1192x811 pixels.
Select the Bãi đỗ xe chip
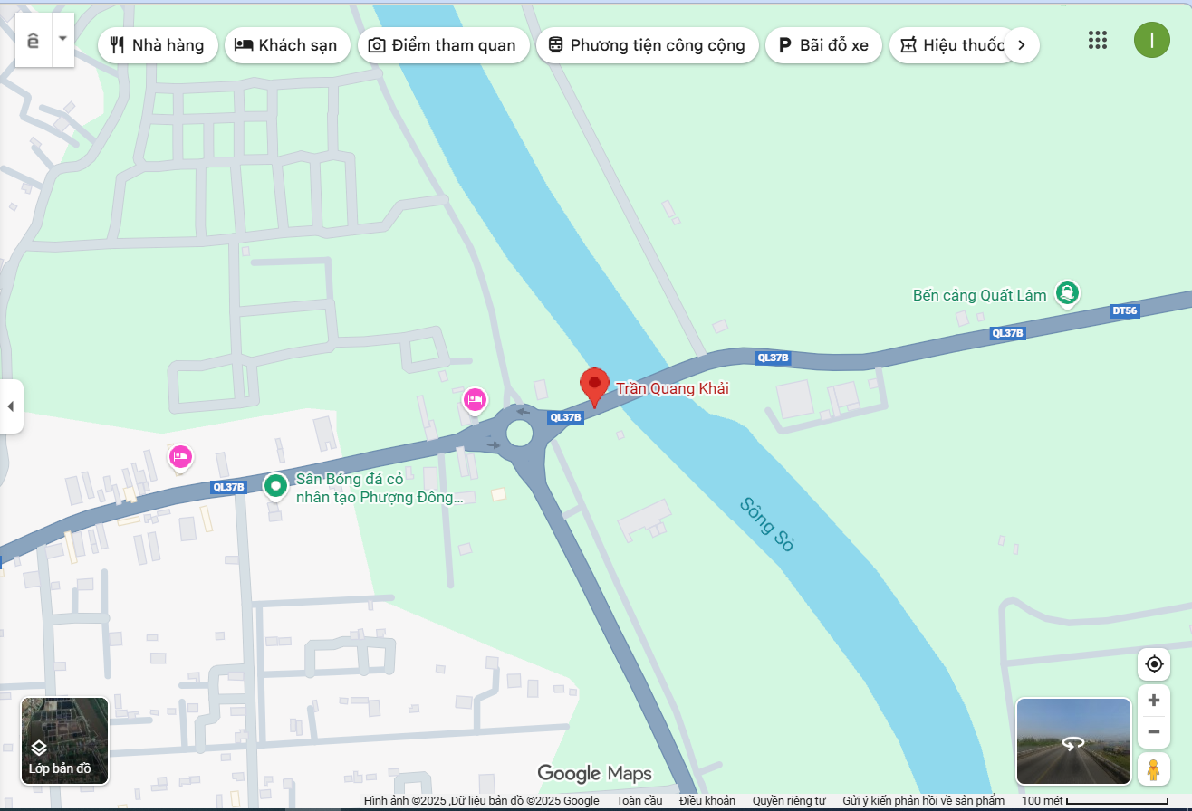pos(823,45)
